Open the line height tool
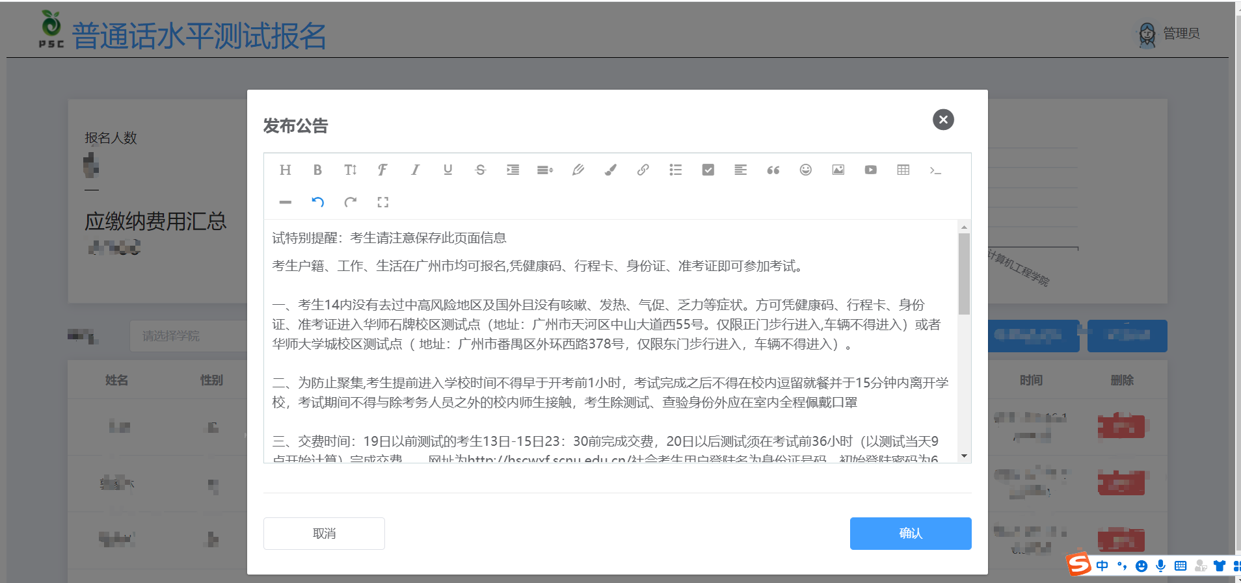 pos(545,170)
